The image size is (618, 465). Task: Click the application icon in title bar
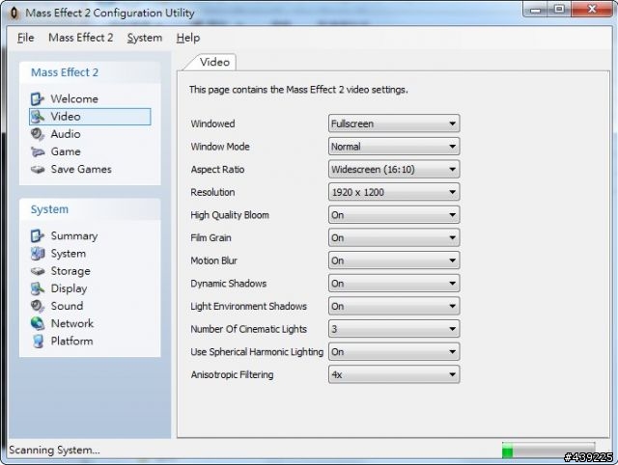14,13
